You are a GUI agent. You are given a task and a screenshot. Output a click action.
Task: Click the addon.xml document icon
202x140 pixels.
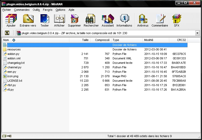pyautogui.click(x=5, y=58)
